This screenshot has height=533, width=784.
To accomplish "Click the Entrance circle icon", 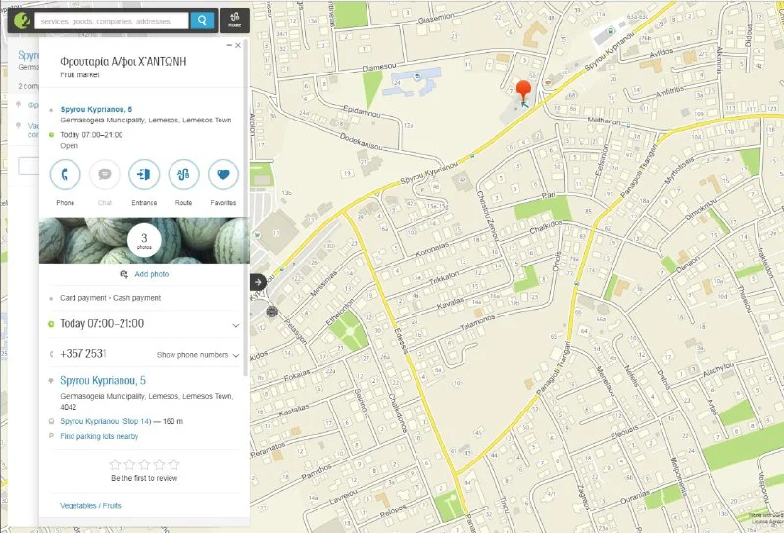I will pos(144,174).
